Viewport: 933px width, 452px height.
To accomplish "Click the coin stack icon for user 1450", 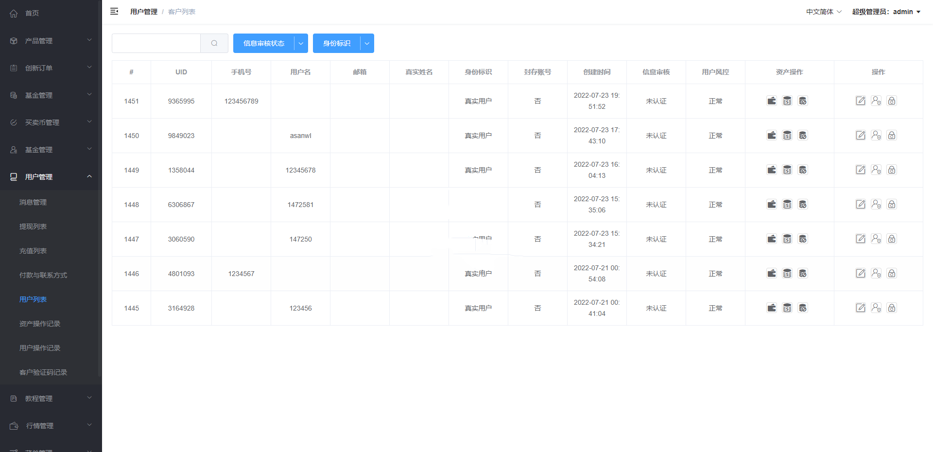I will point(787,136).
